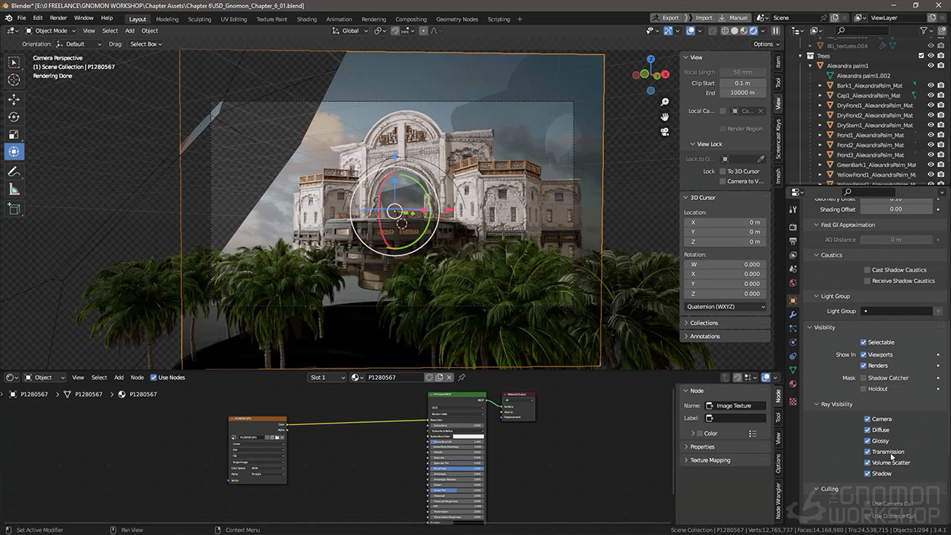Open the Quaternion (WXYZ) rotation mode dropdown
951x535 pixels.
click(725, 306)
